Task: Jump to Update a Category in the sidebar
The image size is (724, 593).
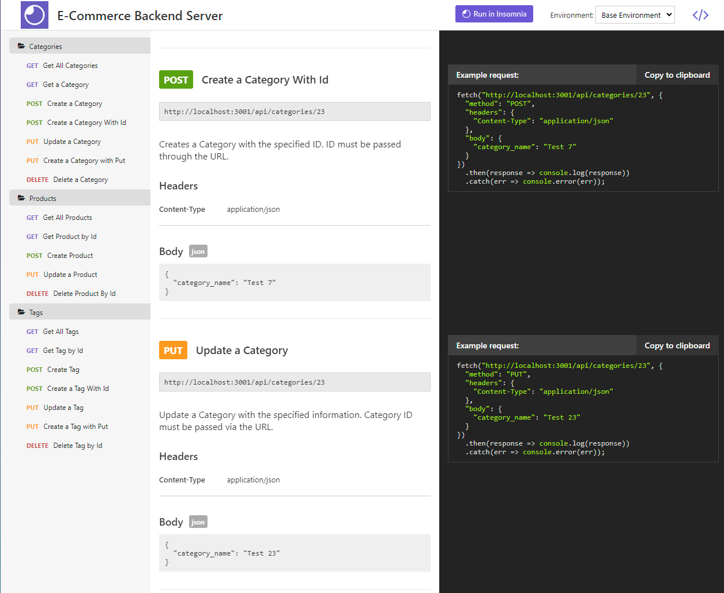Action: point(63,142)
